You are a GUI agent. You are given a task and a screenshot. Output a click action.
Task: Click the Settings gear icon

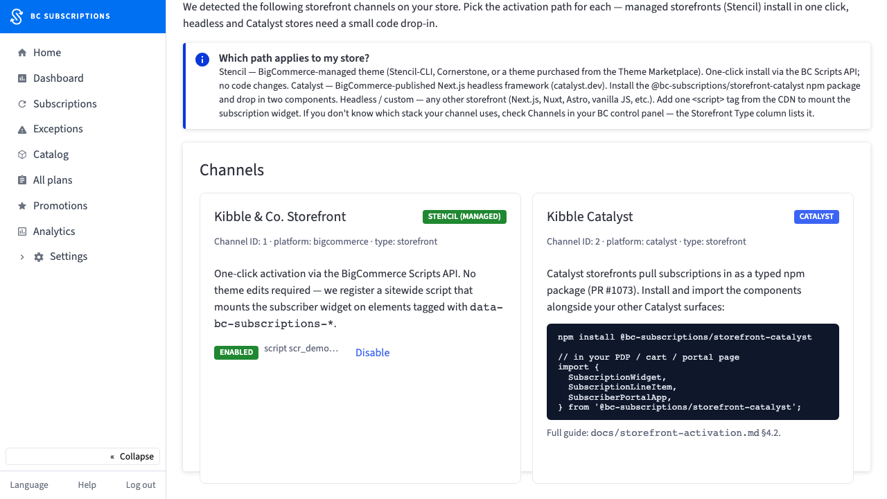tap(39, 257)
